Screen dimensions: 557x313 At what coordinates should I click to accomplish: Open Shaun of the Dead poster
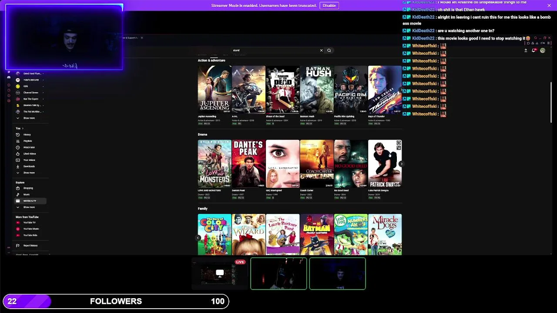282,90
